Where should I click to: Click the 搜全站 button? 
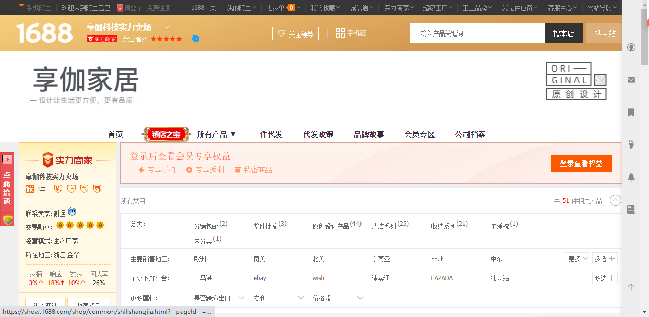[x=604, y=33]
